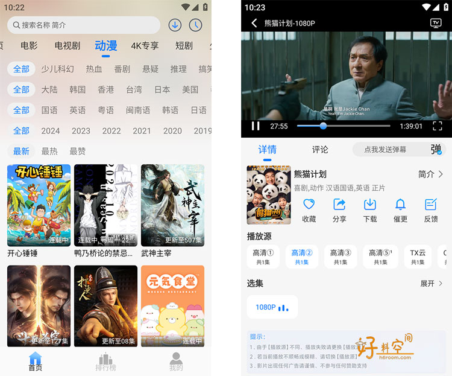Choose playback source 高清③
The image size is (452, 376).
coord(341,257)
